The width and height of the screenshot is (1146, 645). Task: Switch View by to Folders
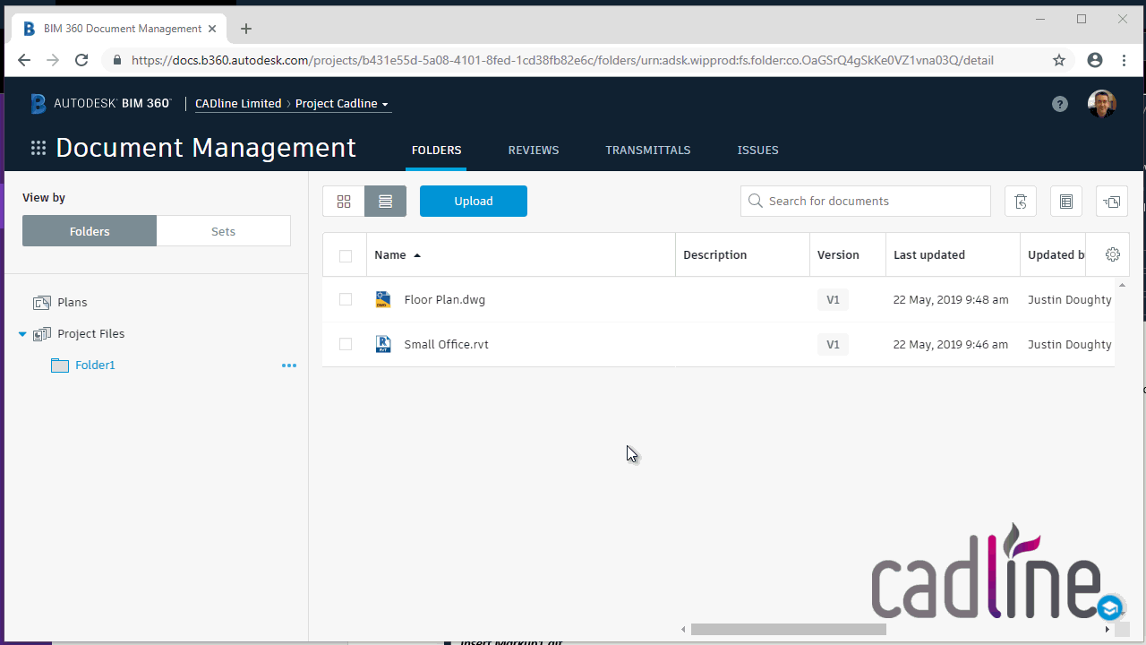(x=90, y=231)
